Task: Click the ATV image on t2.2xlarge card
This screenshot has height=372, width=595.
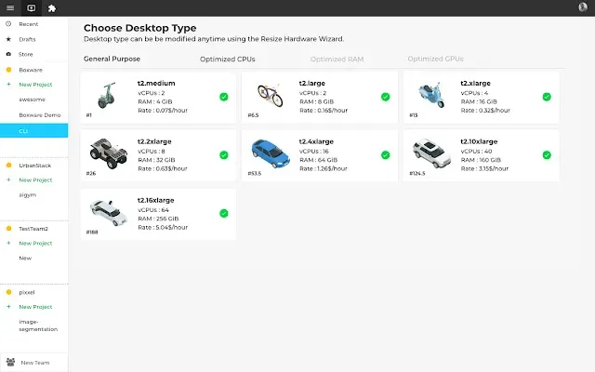Action: point(109,153)
